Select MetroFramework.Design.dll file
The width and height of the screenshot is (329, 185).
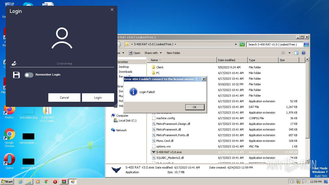coord(173,124)
